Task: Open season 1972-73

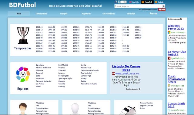Action: tap(88, 27)
